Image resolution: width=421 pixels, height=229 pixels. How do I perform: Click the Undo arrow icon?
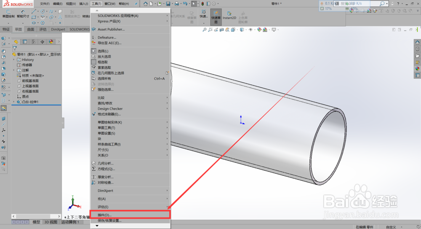(185, 4)
